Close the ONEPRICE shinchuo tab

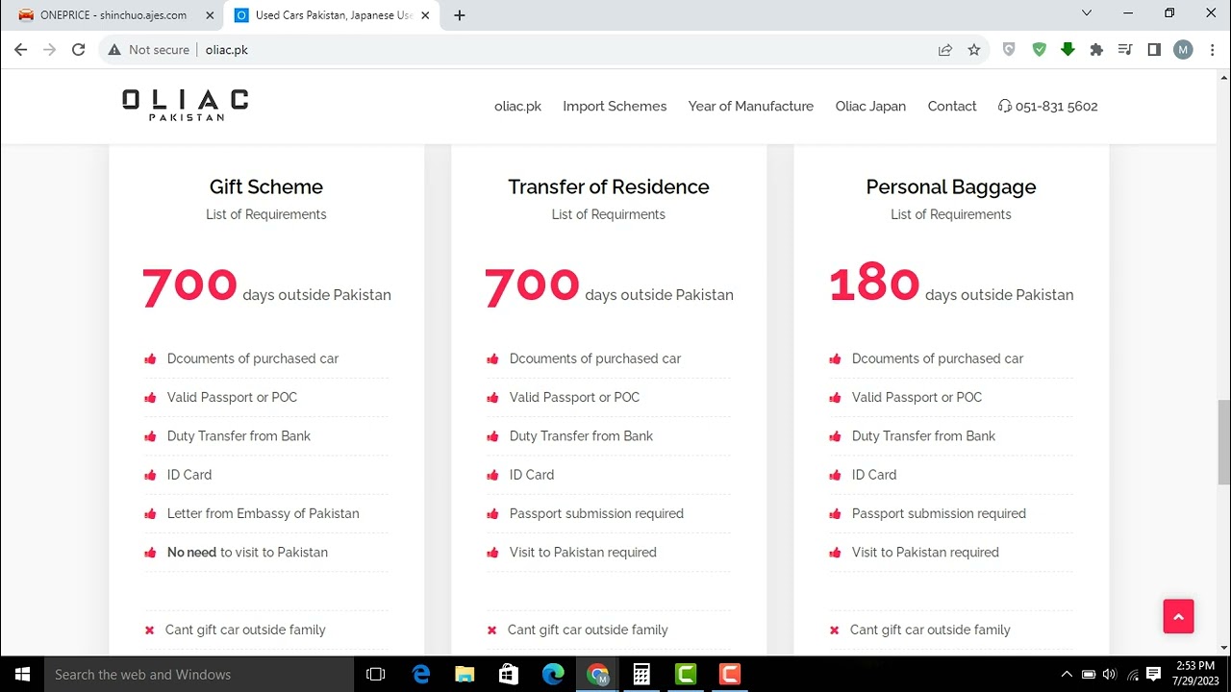210,15
